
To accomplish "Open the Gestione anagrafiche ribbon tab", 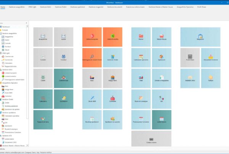I will [x=17, y=7].
